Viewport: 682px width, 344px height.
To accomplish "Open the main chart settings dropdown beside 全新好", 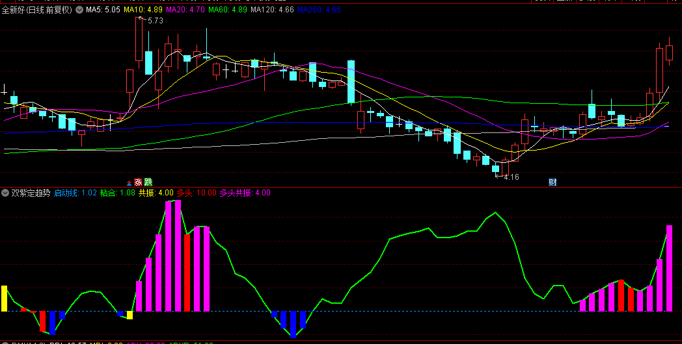I will coord(79,10).
